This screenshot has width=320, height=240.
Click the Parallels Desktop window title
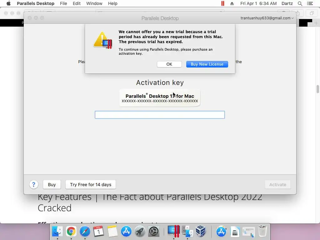click(x=160, y=18)
